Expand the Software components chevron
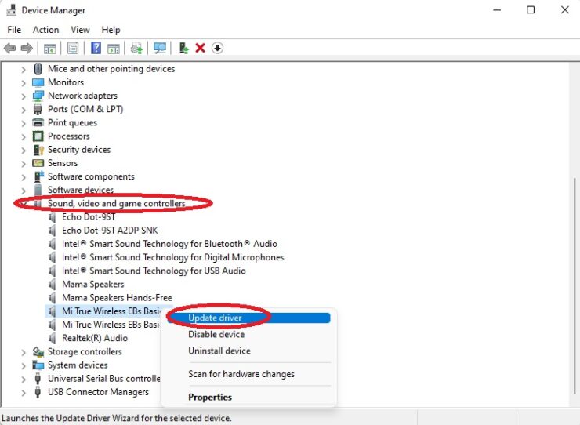The height and width of the screenshot is (425, 580). click(24, 177)
